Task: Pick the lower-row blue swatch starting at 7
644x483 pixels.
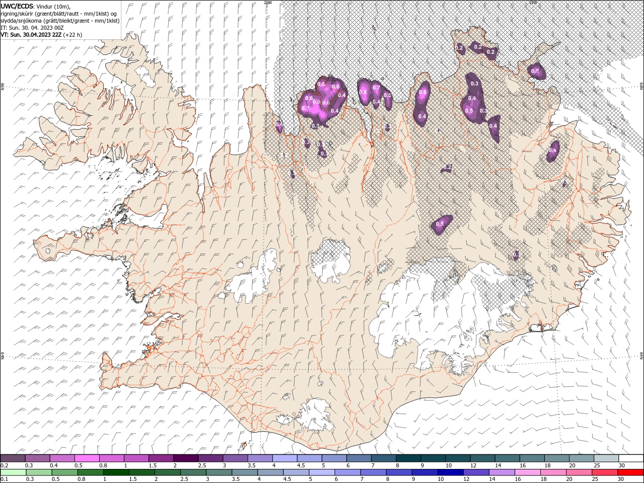Action: [x=373, y=472]
